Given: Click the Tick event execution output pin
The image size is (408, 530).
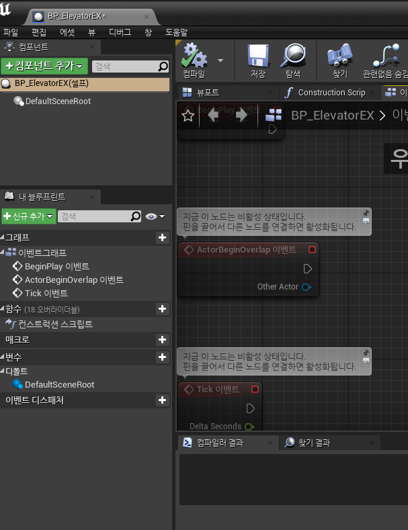Looking at the screenshot, I should point(250,408).
